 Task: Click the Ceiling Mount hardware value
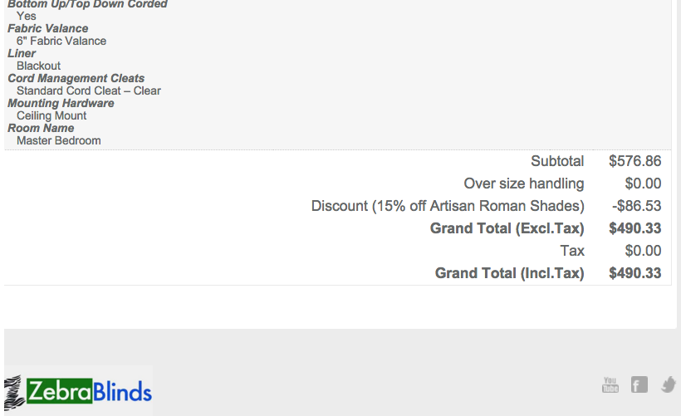pyautogui.click(x=51, y=115)
